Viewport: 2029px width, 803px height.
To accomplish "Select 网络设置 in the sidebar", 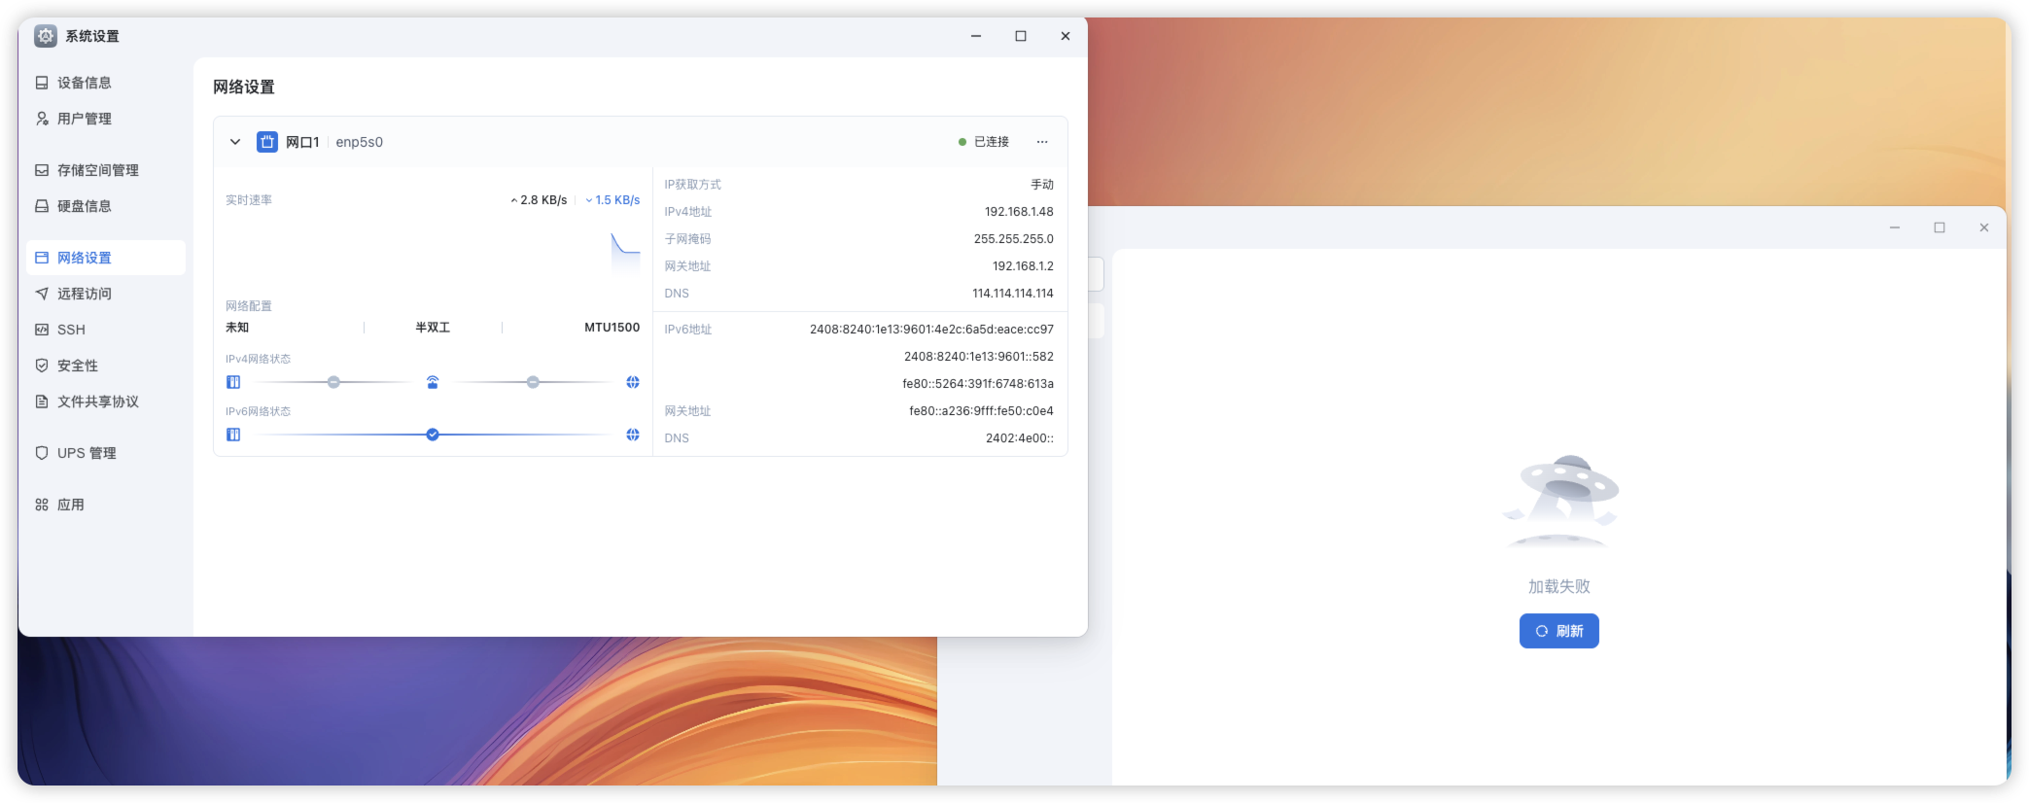I will [106, 258].
